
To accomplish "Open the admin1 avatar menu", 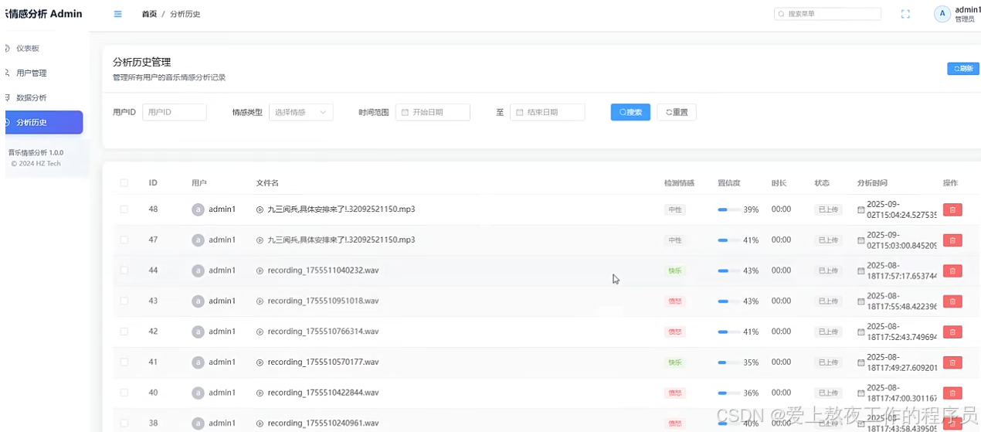I will [942, 13].
